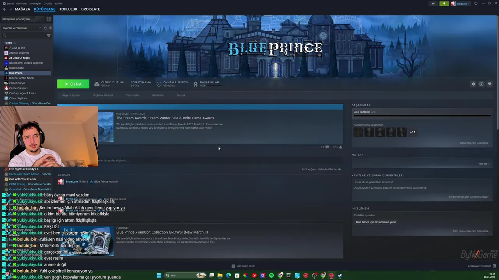Open the Oyunlar menu
499x280 pixels.
tap(48, 3)
